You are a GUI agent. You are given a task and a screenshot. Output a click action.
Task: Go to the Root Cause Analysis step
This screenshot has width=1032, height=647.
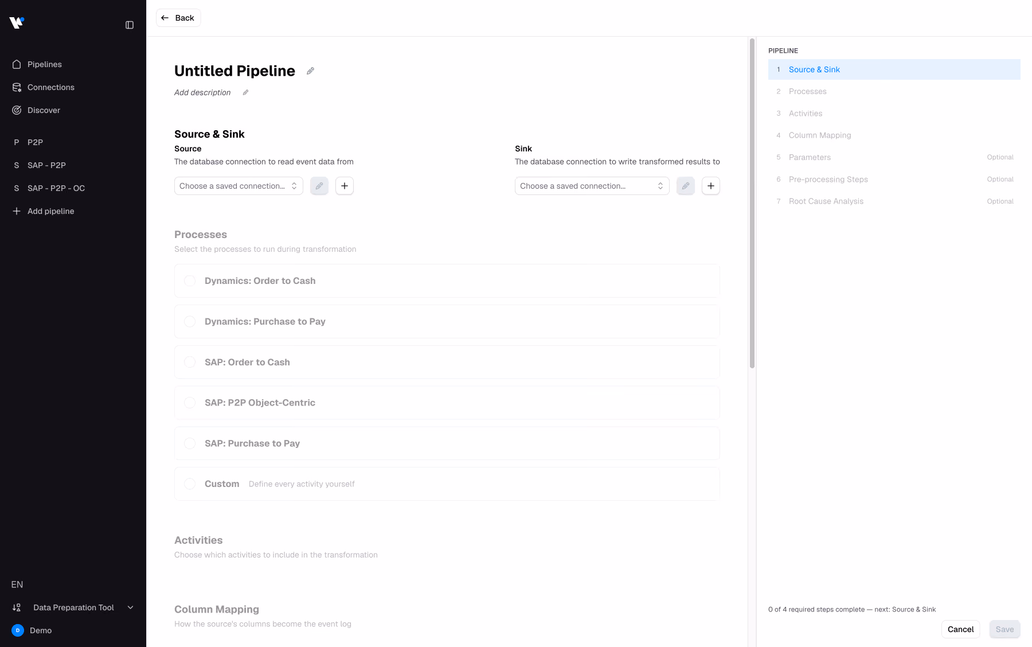(894, 201)
